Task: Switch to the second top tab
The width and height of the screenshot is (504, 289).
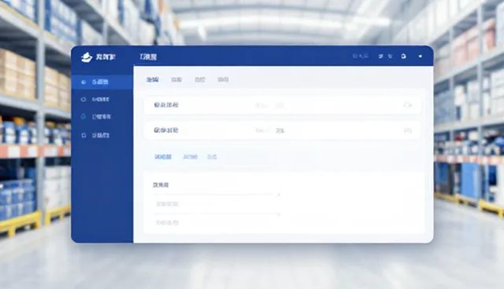Action: pos(176,79)
